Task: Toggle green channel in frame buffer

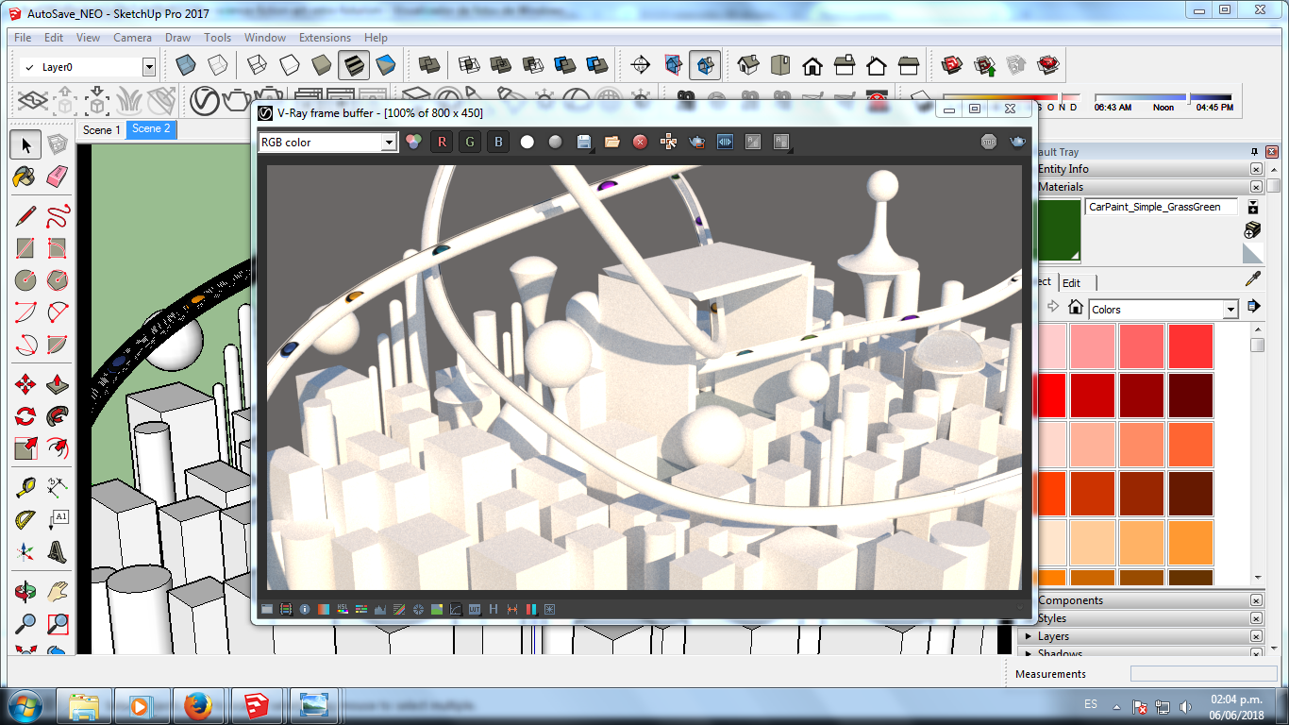Action: 470,142
